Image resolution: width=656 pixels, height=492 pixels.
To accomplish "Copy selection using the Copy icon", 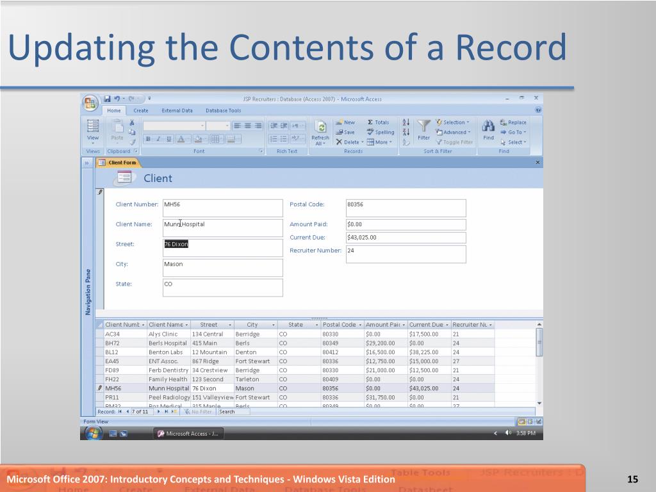I will pyautogui.click(x=132, y=132).
